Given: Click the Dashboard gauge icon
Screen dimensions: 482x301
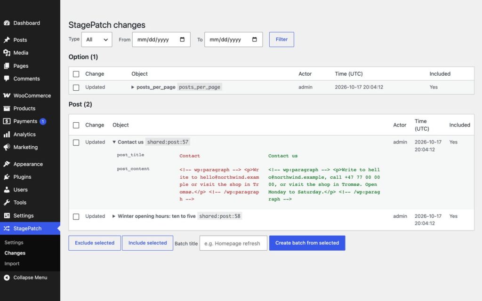Looking at the screenshot, I should [7, 23].
